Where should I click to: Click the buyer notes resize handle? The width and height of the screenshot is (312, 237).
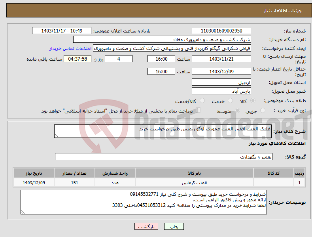pyautogui.click(x=23, y=212)
